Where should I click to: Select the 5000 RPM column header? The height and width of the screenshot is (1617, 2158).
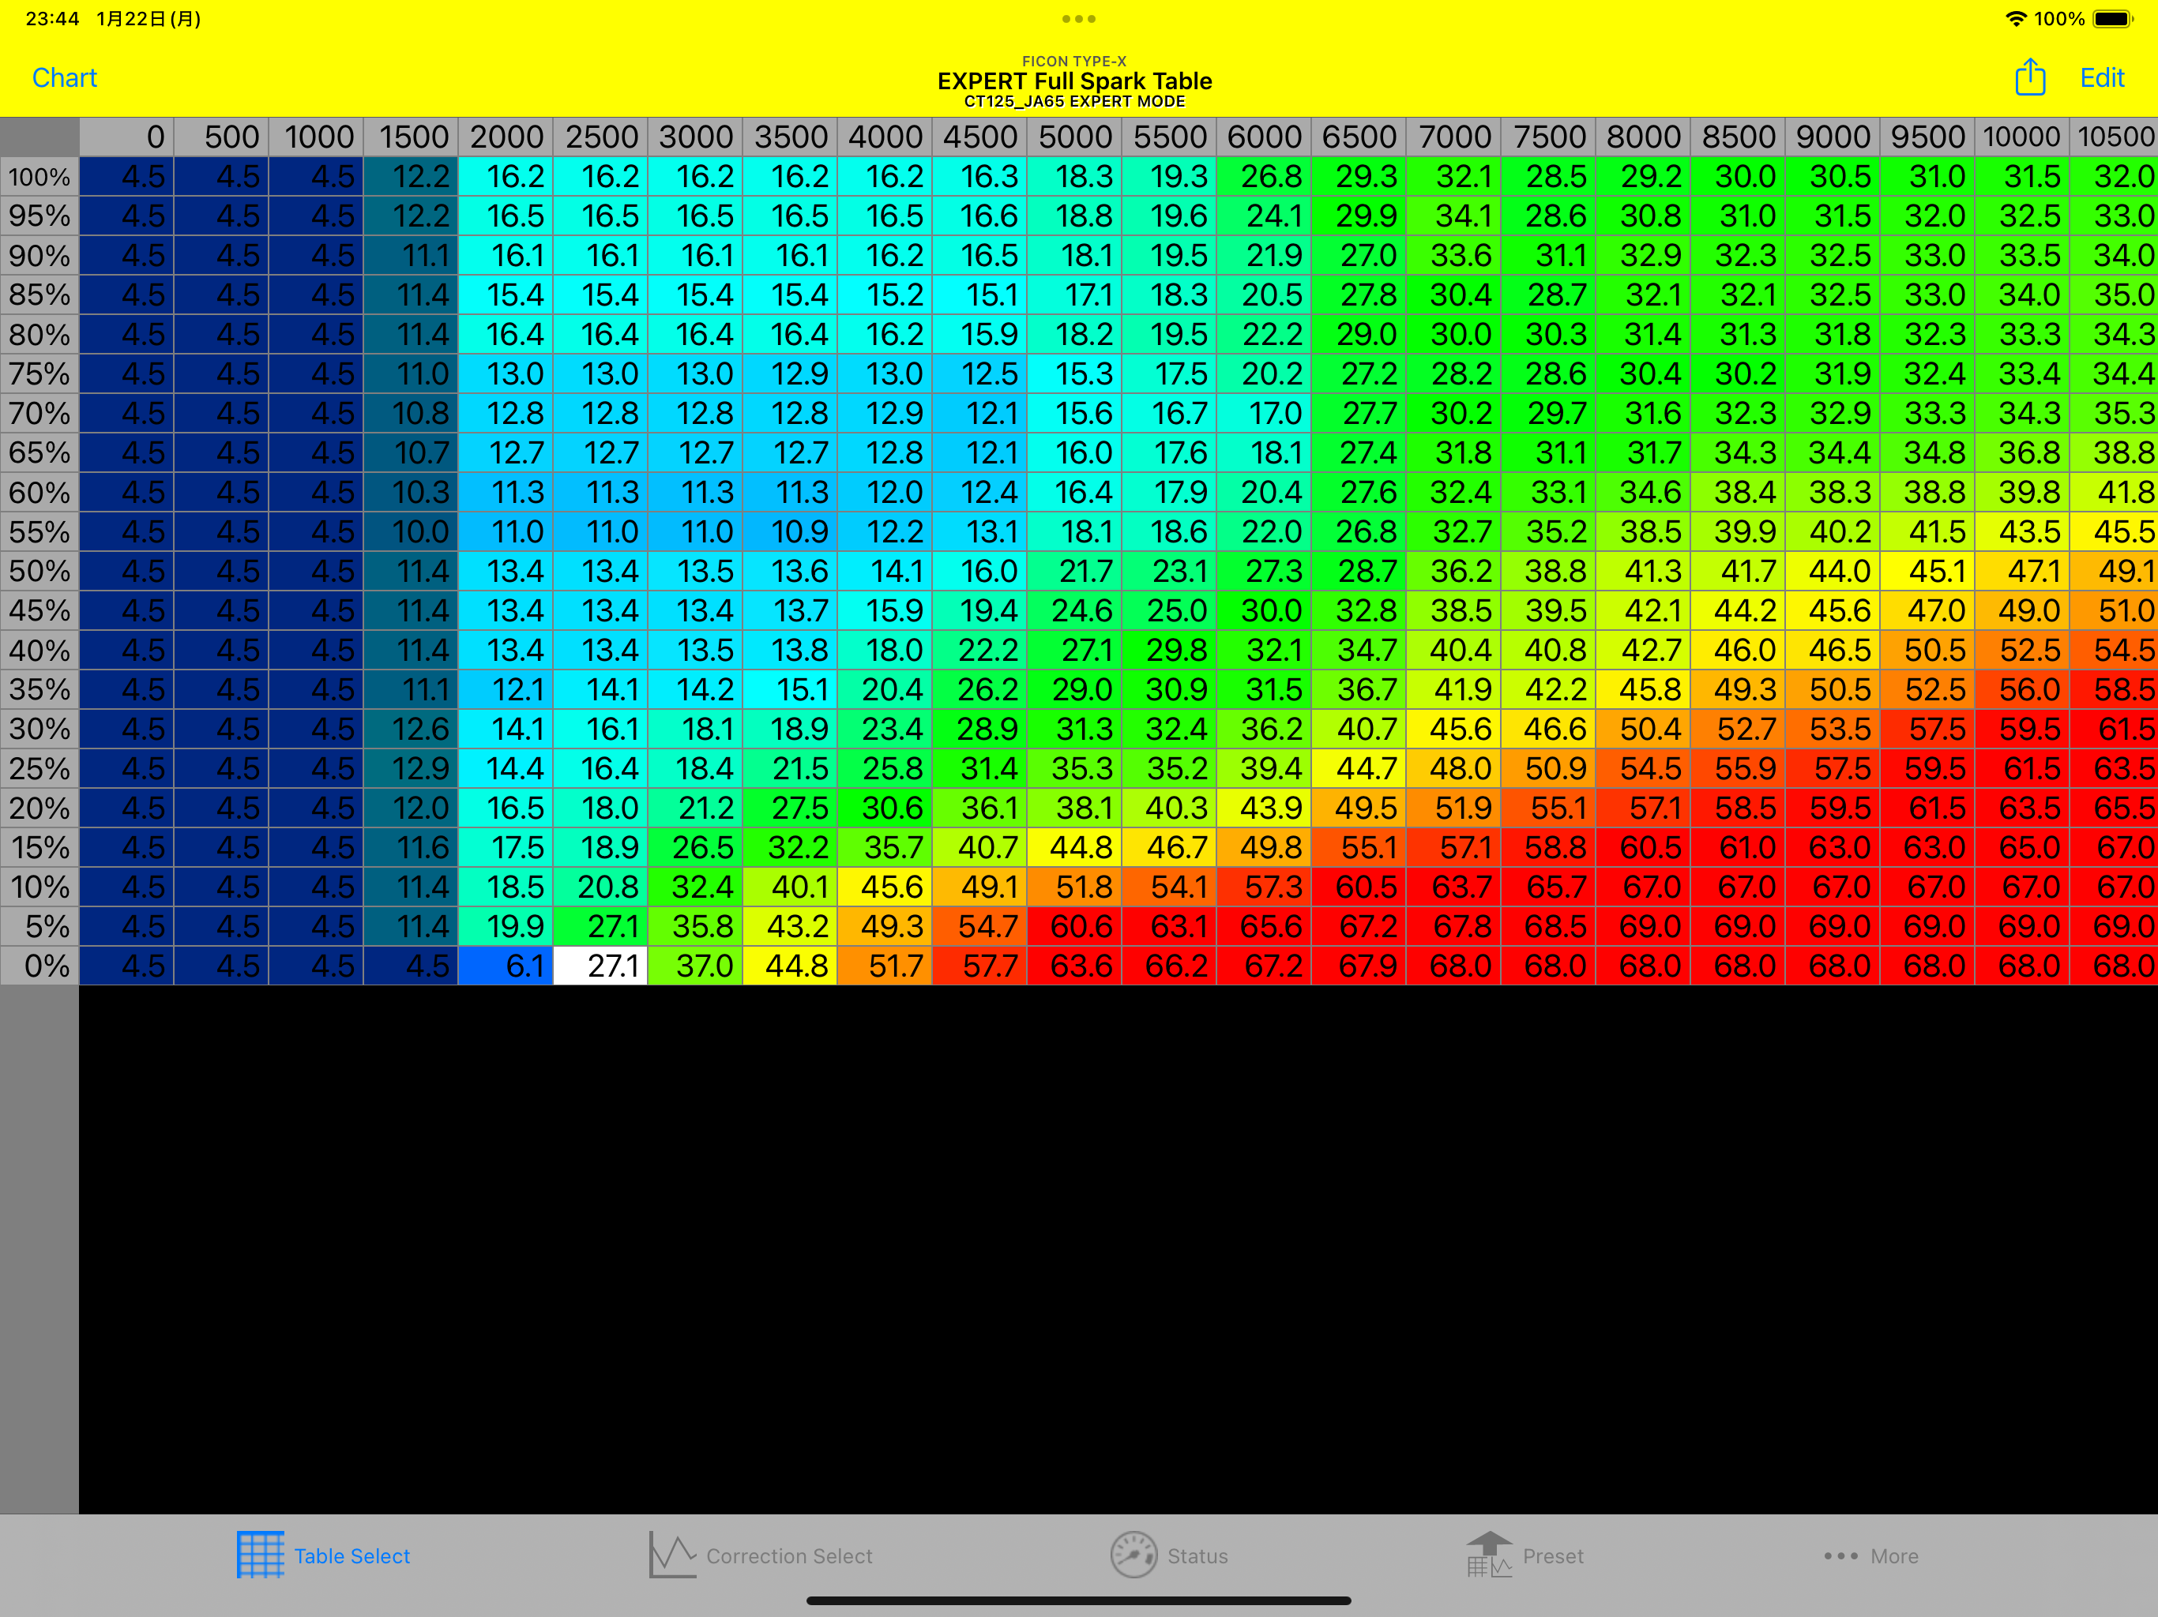pyautogui.click(x=1075, y=137)
